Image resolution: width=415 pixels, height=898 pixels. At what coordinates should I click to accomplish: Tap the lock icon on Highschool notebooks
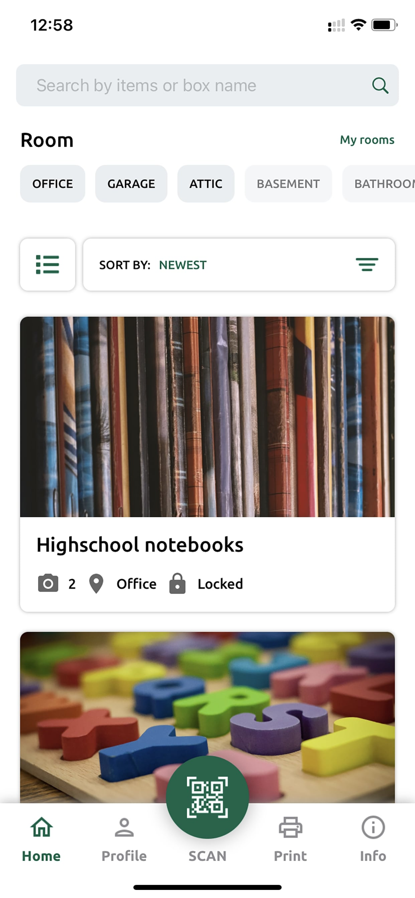click(177, 584)
